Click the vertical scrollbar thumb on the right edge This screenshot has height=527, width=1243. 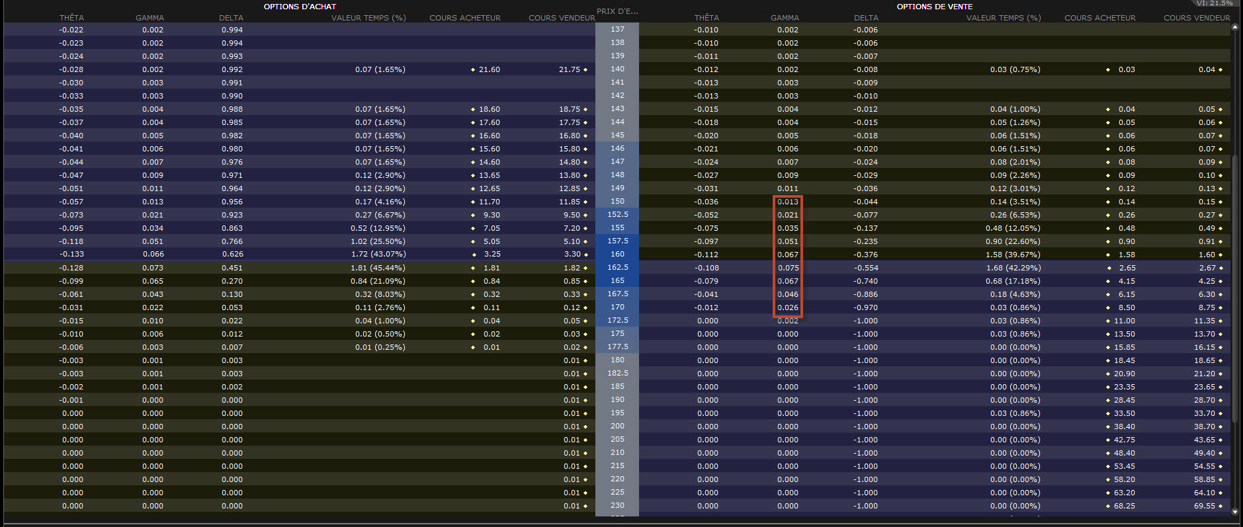(x=1236, y=288)
